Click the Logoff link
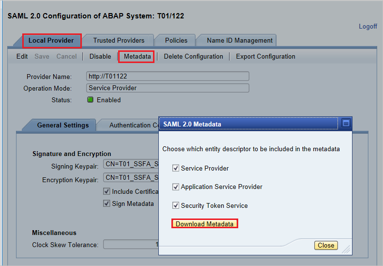Viewport: 383px width, 266px height. coord(368,26)
